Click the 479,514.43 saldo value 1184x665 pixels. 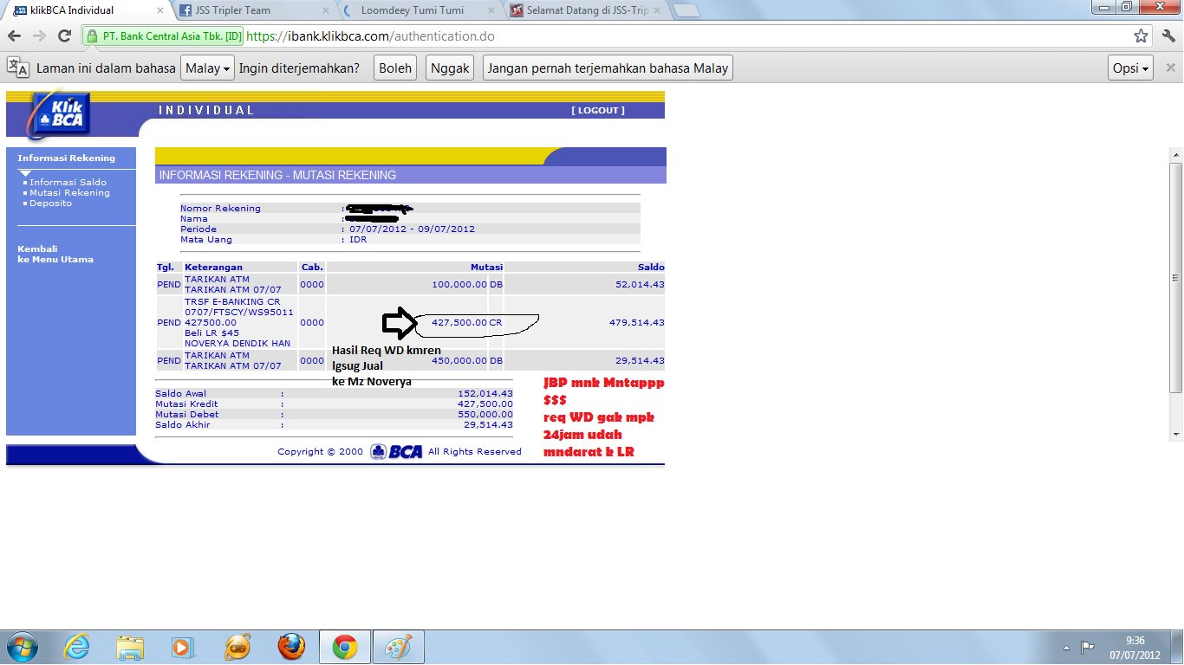point(637,322)
